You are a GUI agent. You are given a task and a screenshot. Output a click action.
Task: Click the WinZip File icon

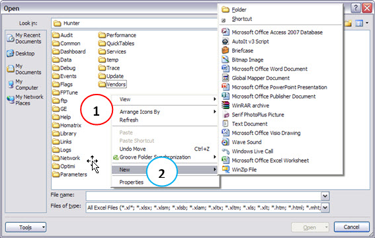point(226,169)
